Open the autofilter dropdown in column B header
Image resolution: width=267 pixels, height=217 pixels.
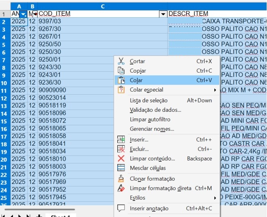click(x=35, y=14)
